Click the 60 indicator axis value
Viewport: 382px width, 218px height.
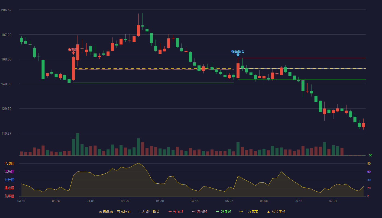pyautogui.click(x=369, y=172)
